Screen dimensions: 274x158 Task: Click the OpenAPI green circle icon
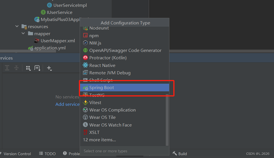point(85,50)
